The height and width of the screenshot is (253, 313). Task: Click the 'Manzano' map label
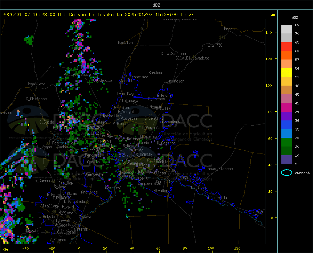click(32, 231)
